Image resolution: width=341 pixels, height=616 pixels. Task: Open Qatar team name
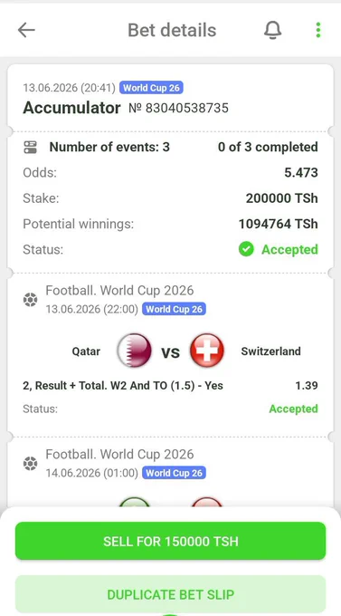86,351
